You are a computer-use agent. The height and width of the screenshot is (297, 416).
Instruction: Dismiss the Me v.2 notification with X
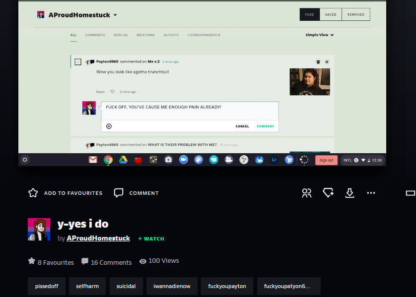(327, 62)
